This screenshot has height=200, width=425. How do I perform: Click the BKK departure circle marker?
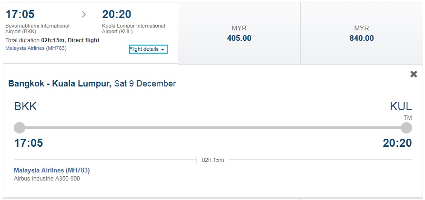[20, 128]
